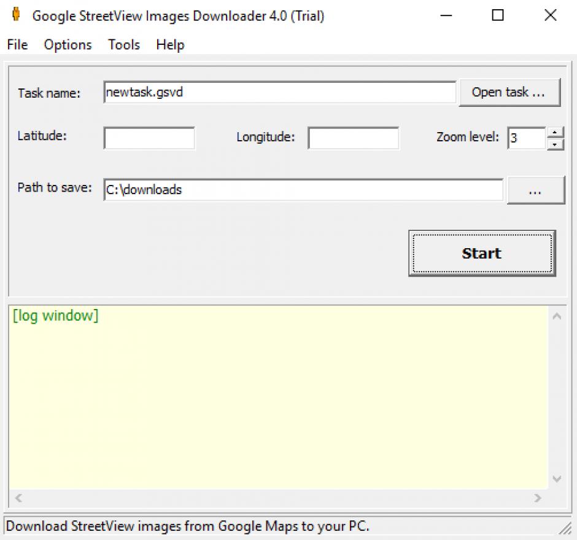This screenshot has width=577, height=540.
Task: Open the File menu
Action: click(17, 45)
